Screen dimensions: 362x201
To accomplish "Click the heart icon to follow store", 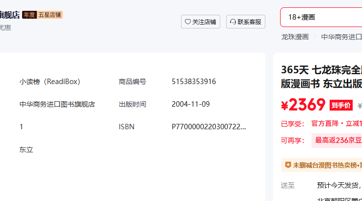I will 187,22.
